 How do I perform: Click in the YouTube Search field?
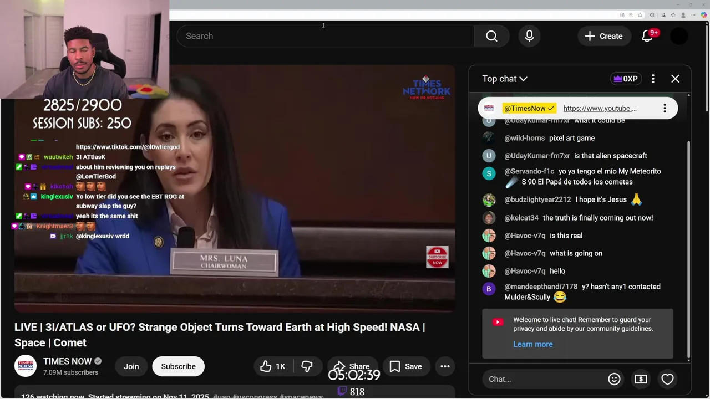[x=326, y=36]
